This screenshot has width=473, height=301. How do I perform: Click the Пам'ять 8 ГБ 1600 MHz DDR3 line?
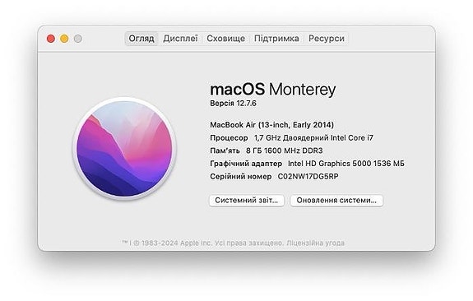[267, 150]
